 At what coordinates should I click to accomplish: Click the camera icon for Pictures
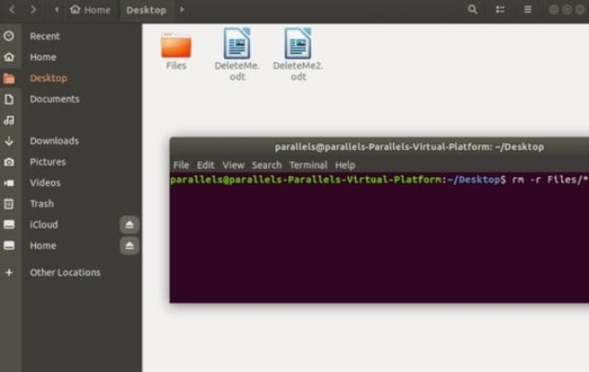click(x=9, y=161)
